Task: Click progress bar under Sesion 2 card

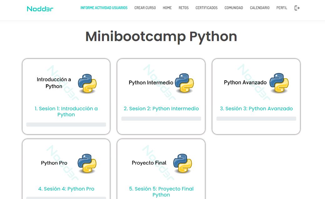Action: tap(161, 119)
